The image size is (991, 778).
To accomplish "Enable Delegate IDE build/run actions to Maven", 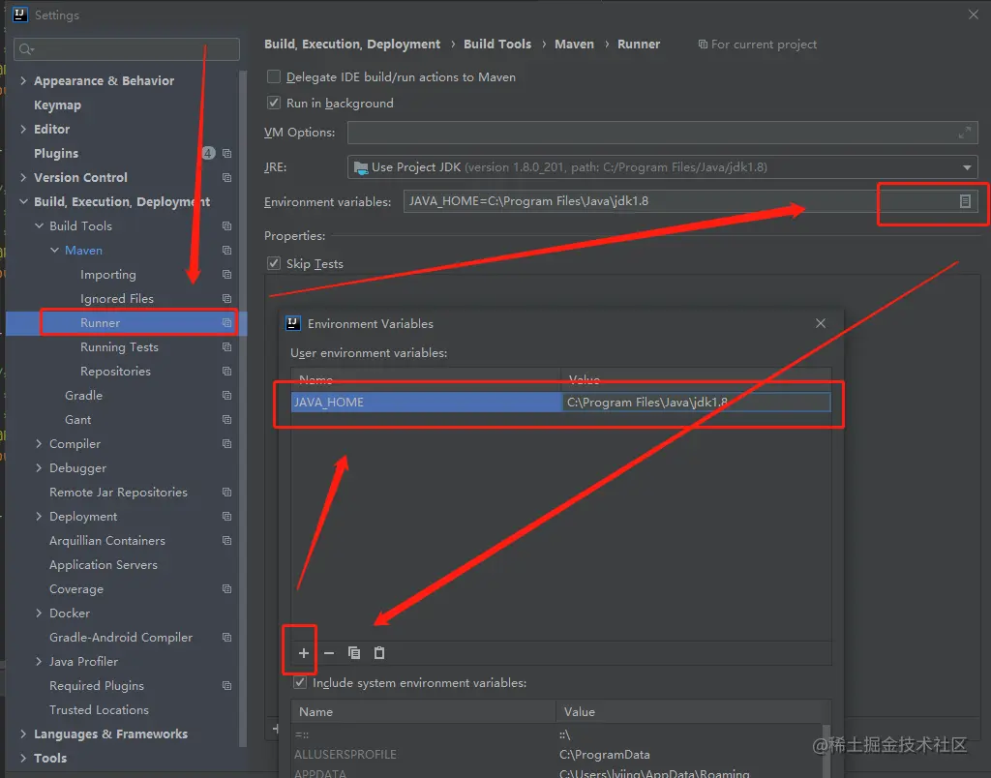I will [274, 76].
